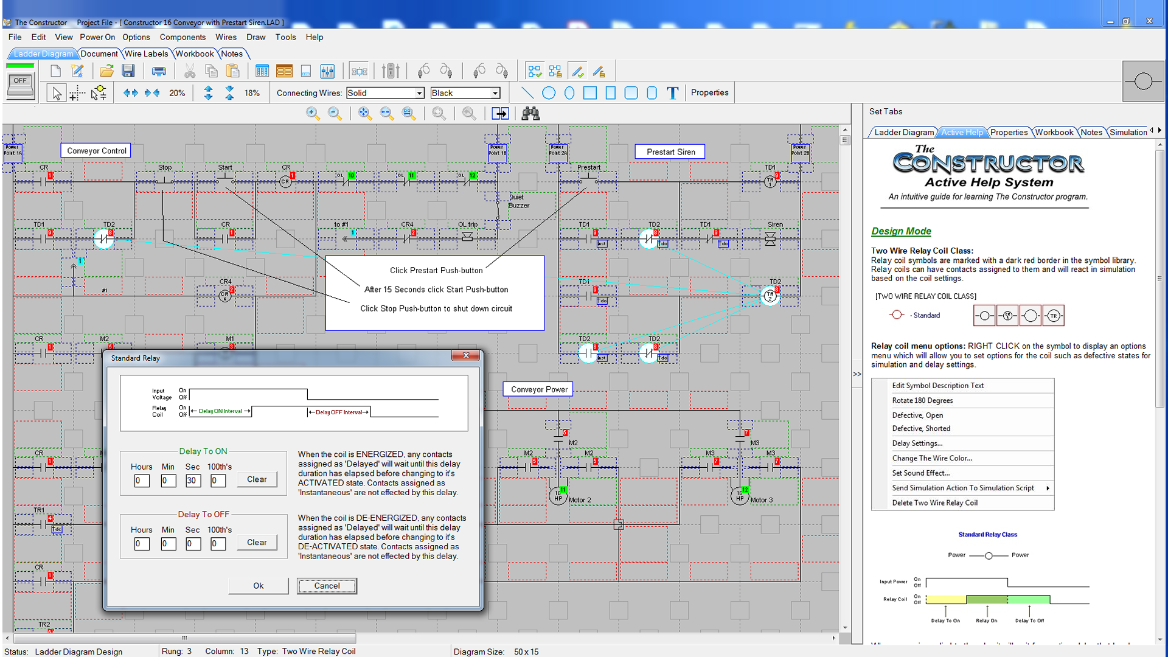Open the Connecting Wires Solid dropdown
The image size is (1168, 657).
click(419, 93)
